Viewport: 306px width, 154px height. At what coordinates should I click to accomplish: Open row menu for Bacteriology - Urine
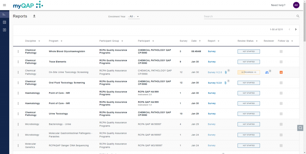18,124
